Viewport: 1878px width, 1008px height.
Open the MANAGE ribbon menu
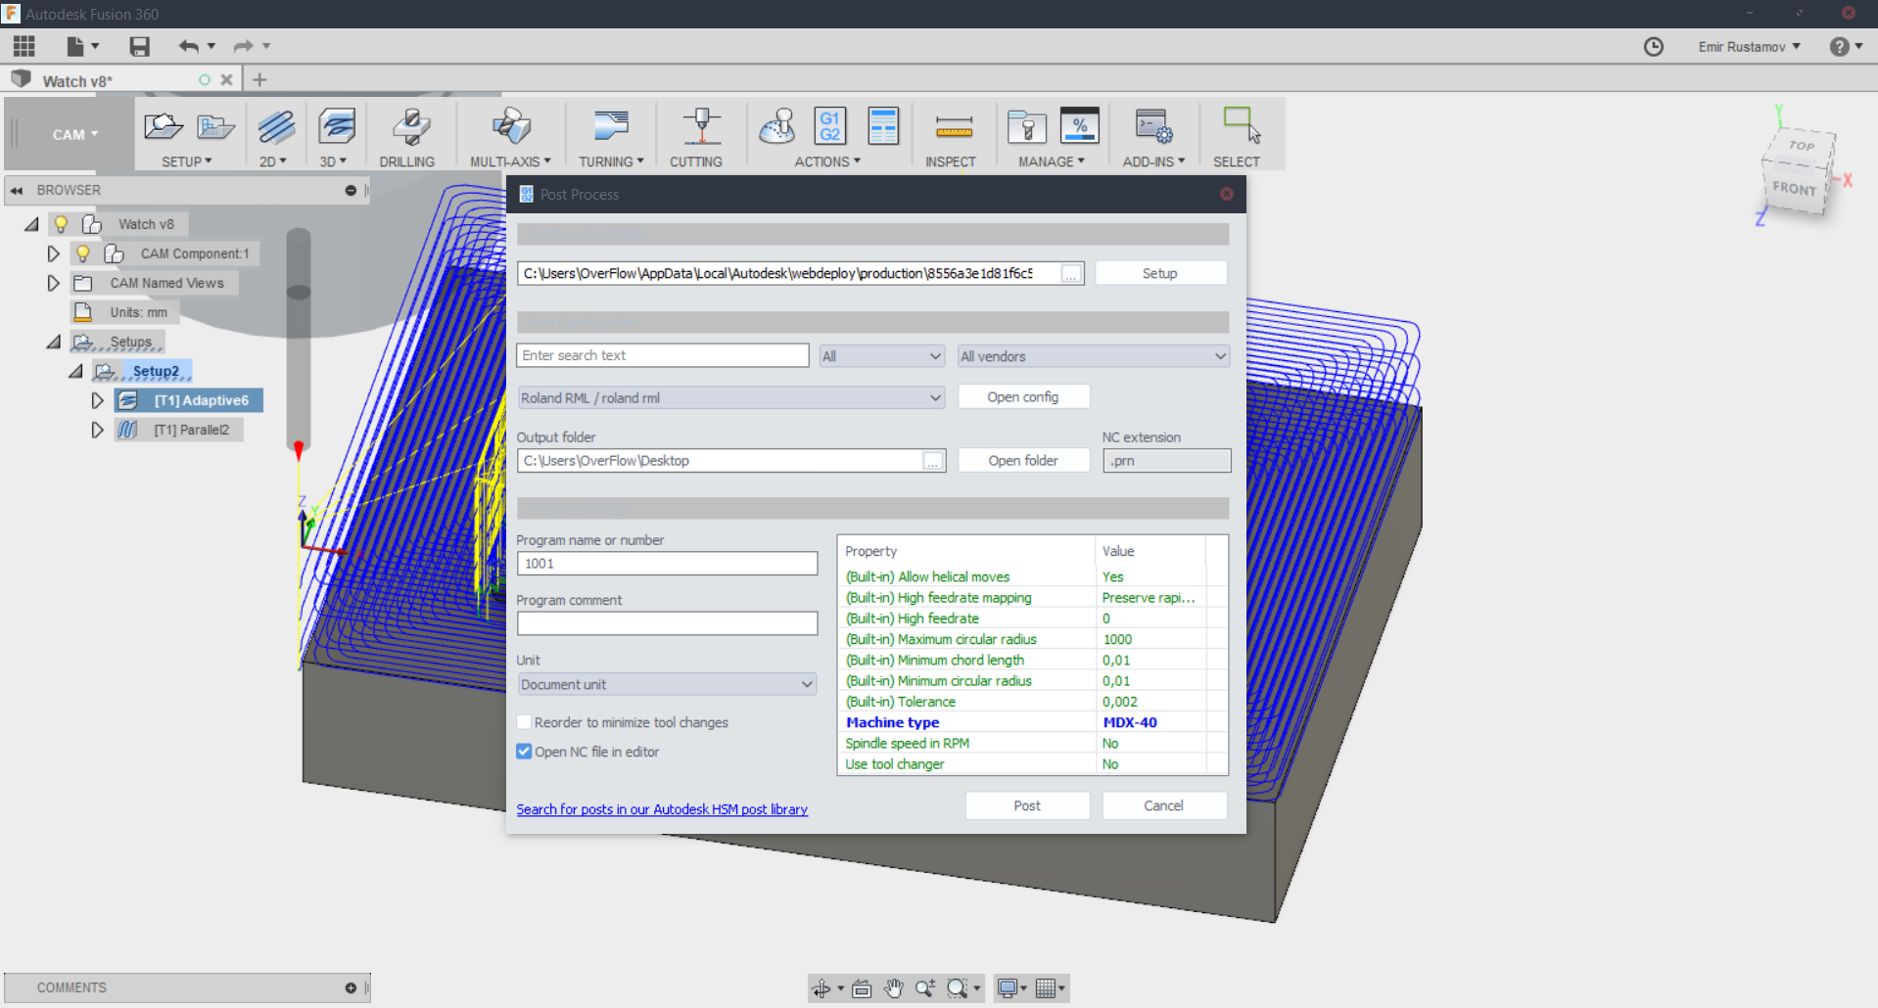pos(1052,161)
